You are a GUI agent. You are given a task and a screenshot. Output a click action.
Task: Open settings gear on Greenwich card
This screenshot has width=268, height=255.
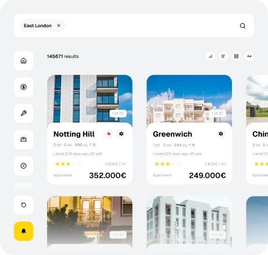pos(221,134)
